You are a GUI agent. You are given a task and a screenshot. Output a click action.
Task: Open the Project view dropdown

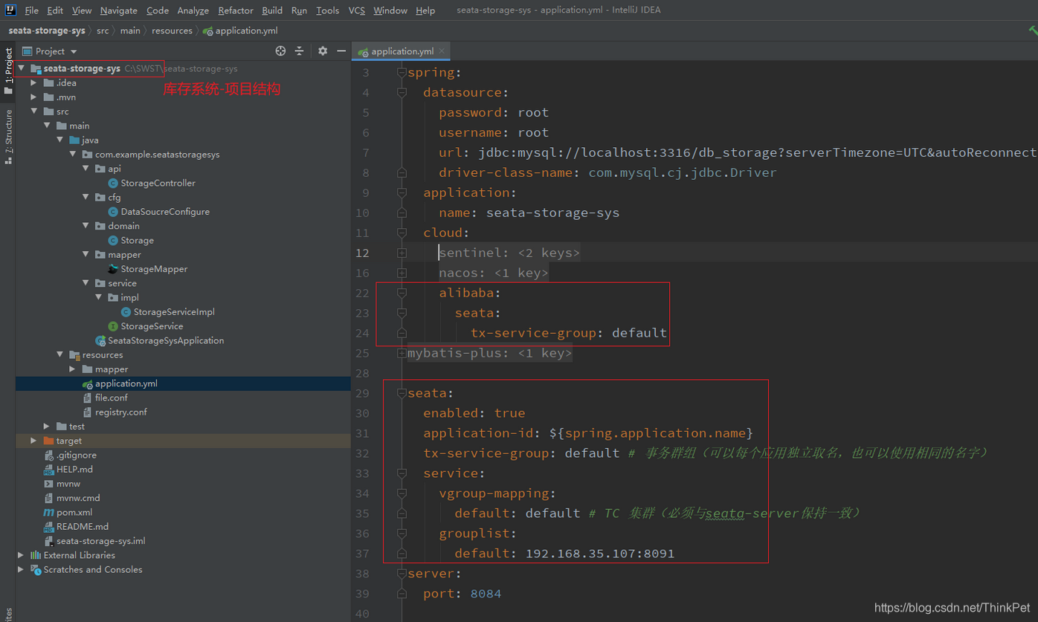[x=50, y=51]
